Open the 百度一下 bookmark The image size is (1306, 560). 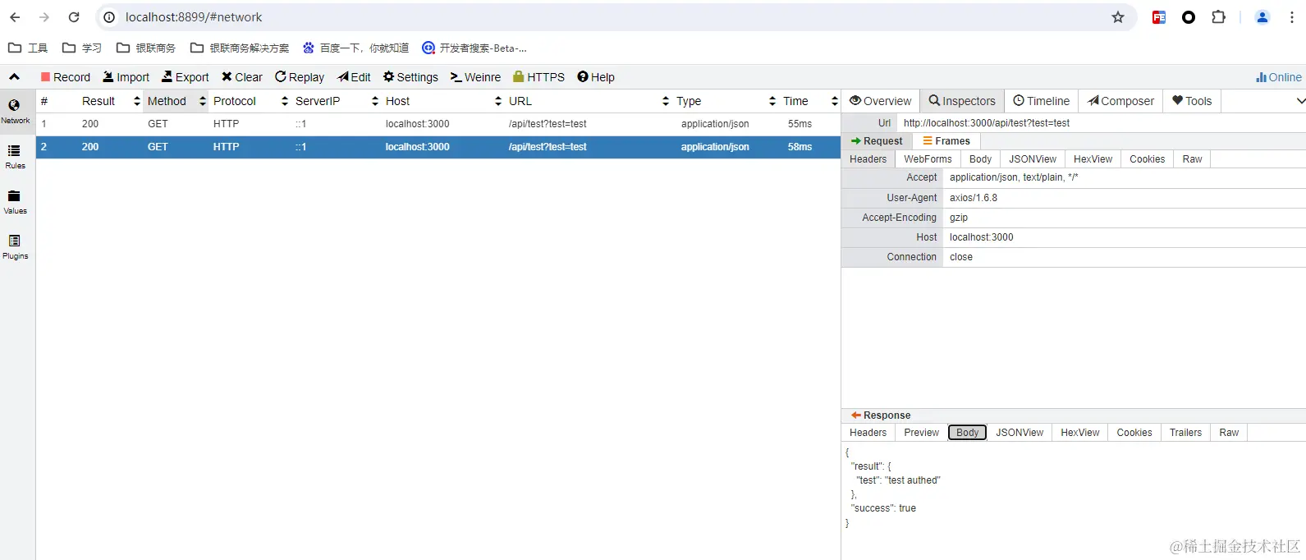(355, 48)
